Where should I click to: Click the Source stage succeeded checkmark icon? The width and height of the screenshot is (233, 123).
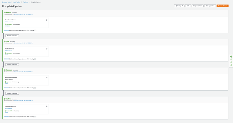tap(5, 13)
